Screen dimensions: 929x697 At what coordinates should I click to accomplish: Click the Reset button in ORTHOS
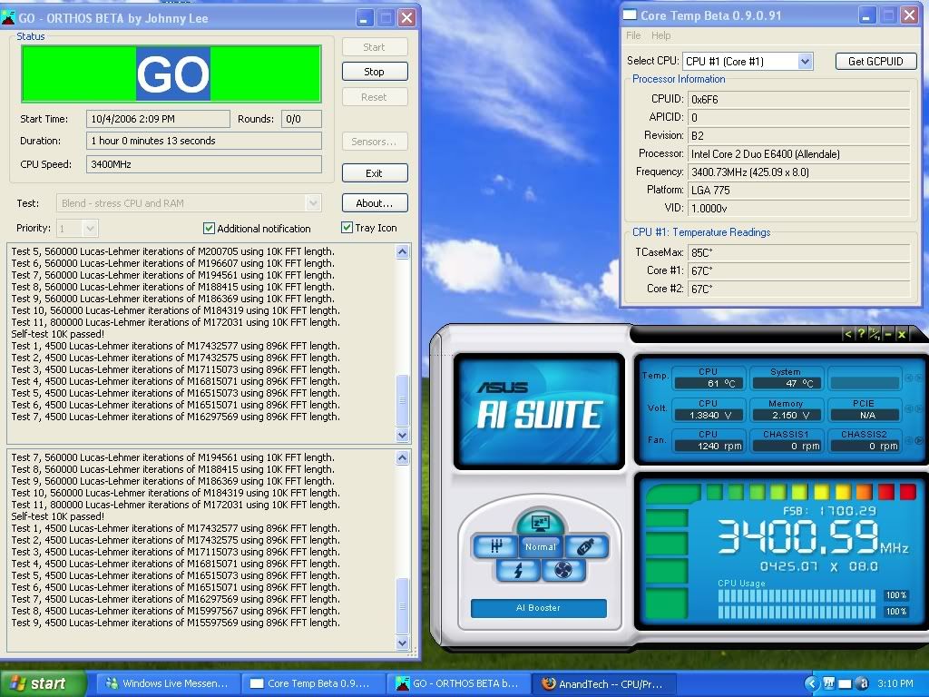coord(375,96)
